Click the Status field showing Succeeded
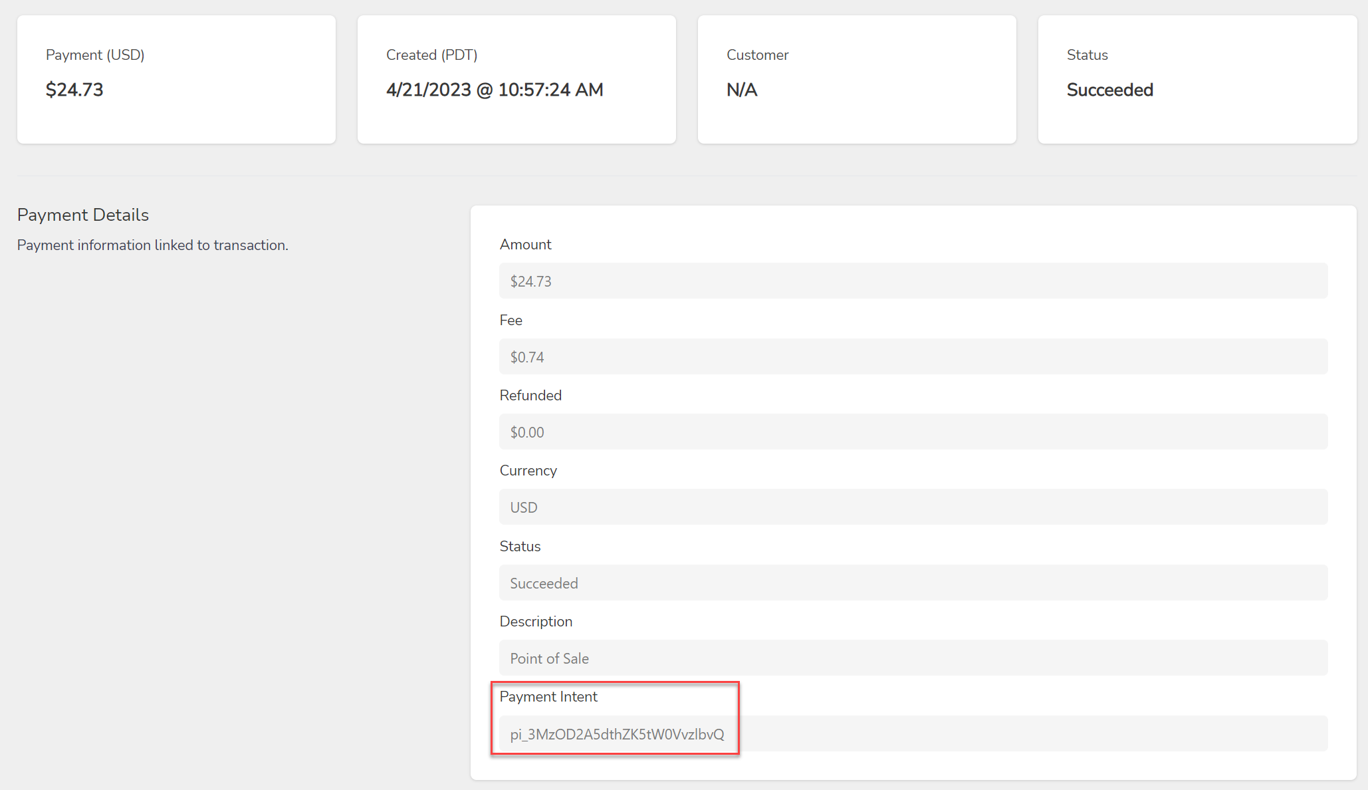 pyautogui.click(x=913, y=583)
